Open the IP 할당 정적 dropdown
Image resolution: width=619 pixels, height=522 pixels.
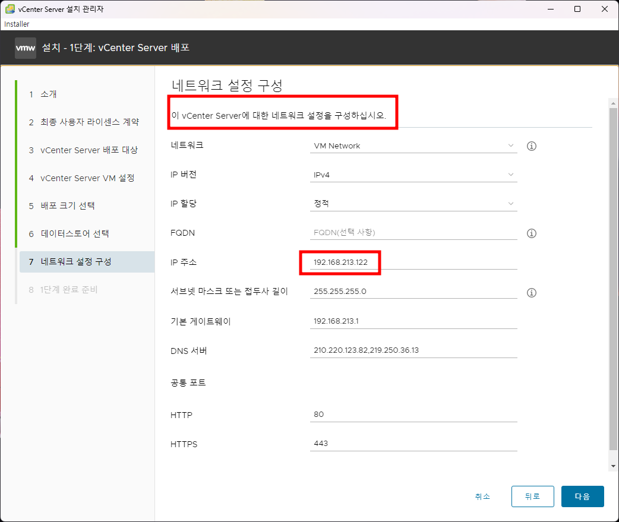[x=413, y=204]
